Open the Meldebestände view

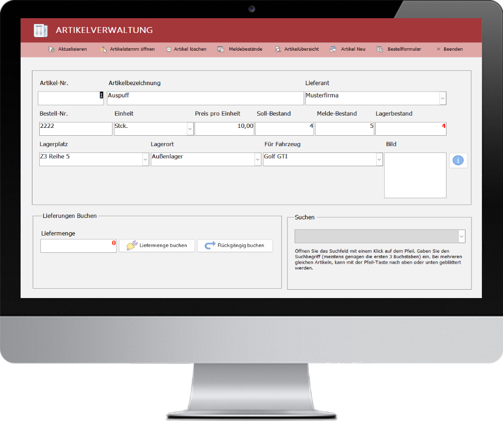pos(221,49)
